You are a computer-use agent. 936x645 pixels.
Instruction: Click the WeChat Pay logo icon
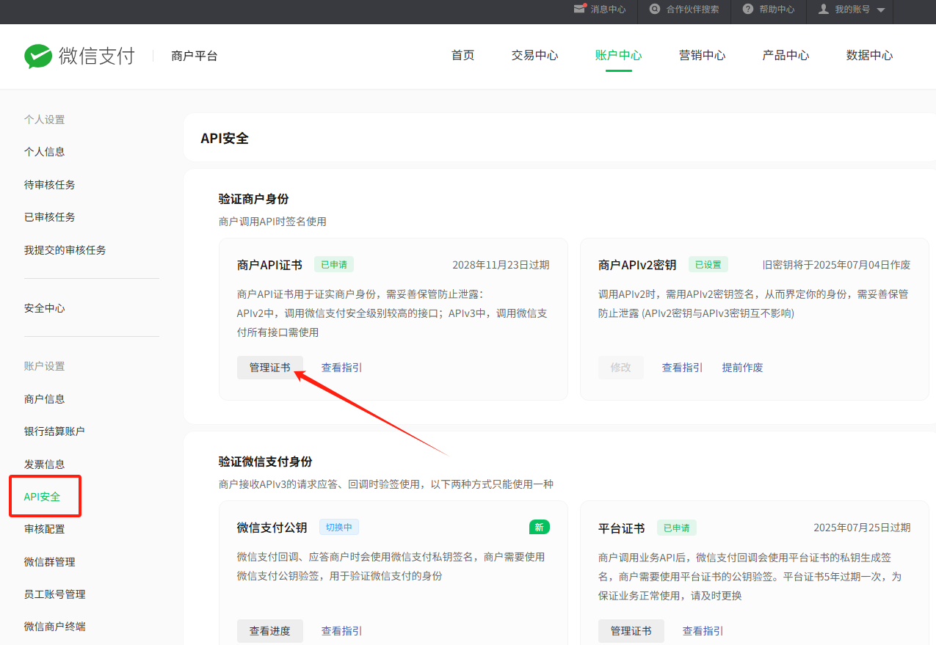[38, 56]
